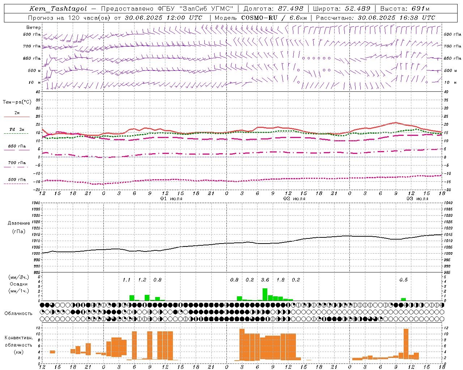Screen dimensions: 463x370
Task: Click the '(мм/1ч.)' unit label
Action: pos(19,291)
